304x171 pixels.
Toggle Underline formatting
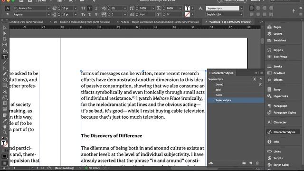pyautogui.click(x=96, y=8)
